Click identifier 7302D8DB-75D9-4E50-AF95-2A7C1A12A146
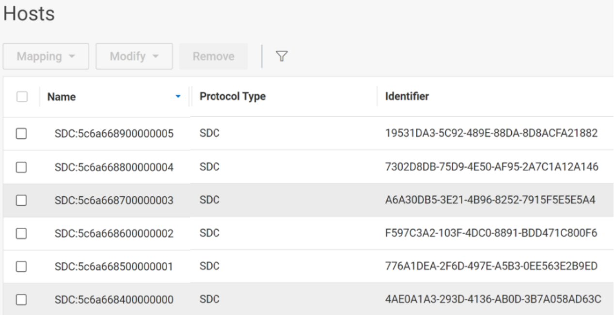This screenshot has height=315, width=614. tap(493, 167)
